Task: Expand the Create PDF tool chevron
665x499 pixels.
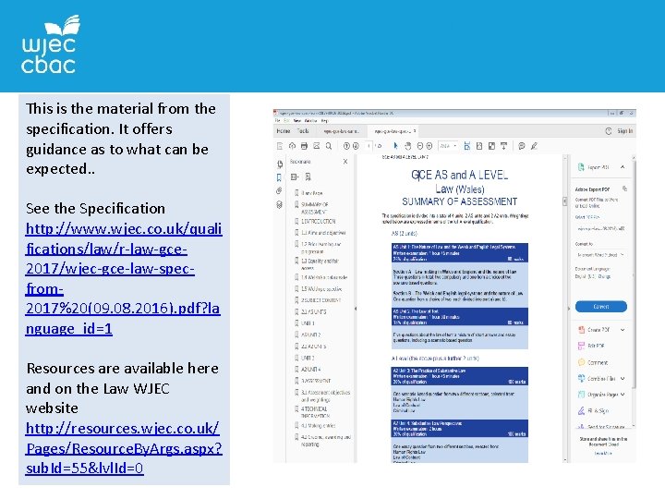Action: pos(623,330)
